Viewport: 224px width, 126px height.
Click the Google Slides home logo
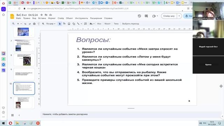point(12,16)
